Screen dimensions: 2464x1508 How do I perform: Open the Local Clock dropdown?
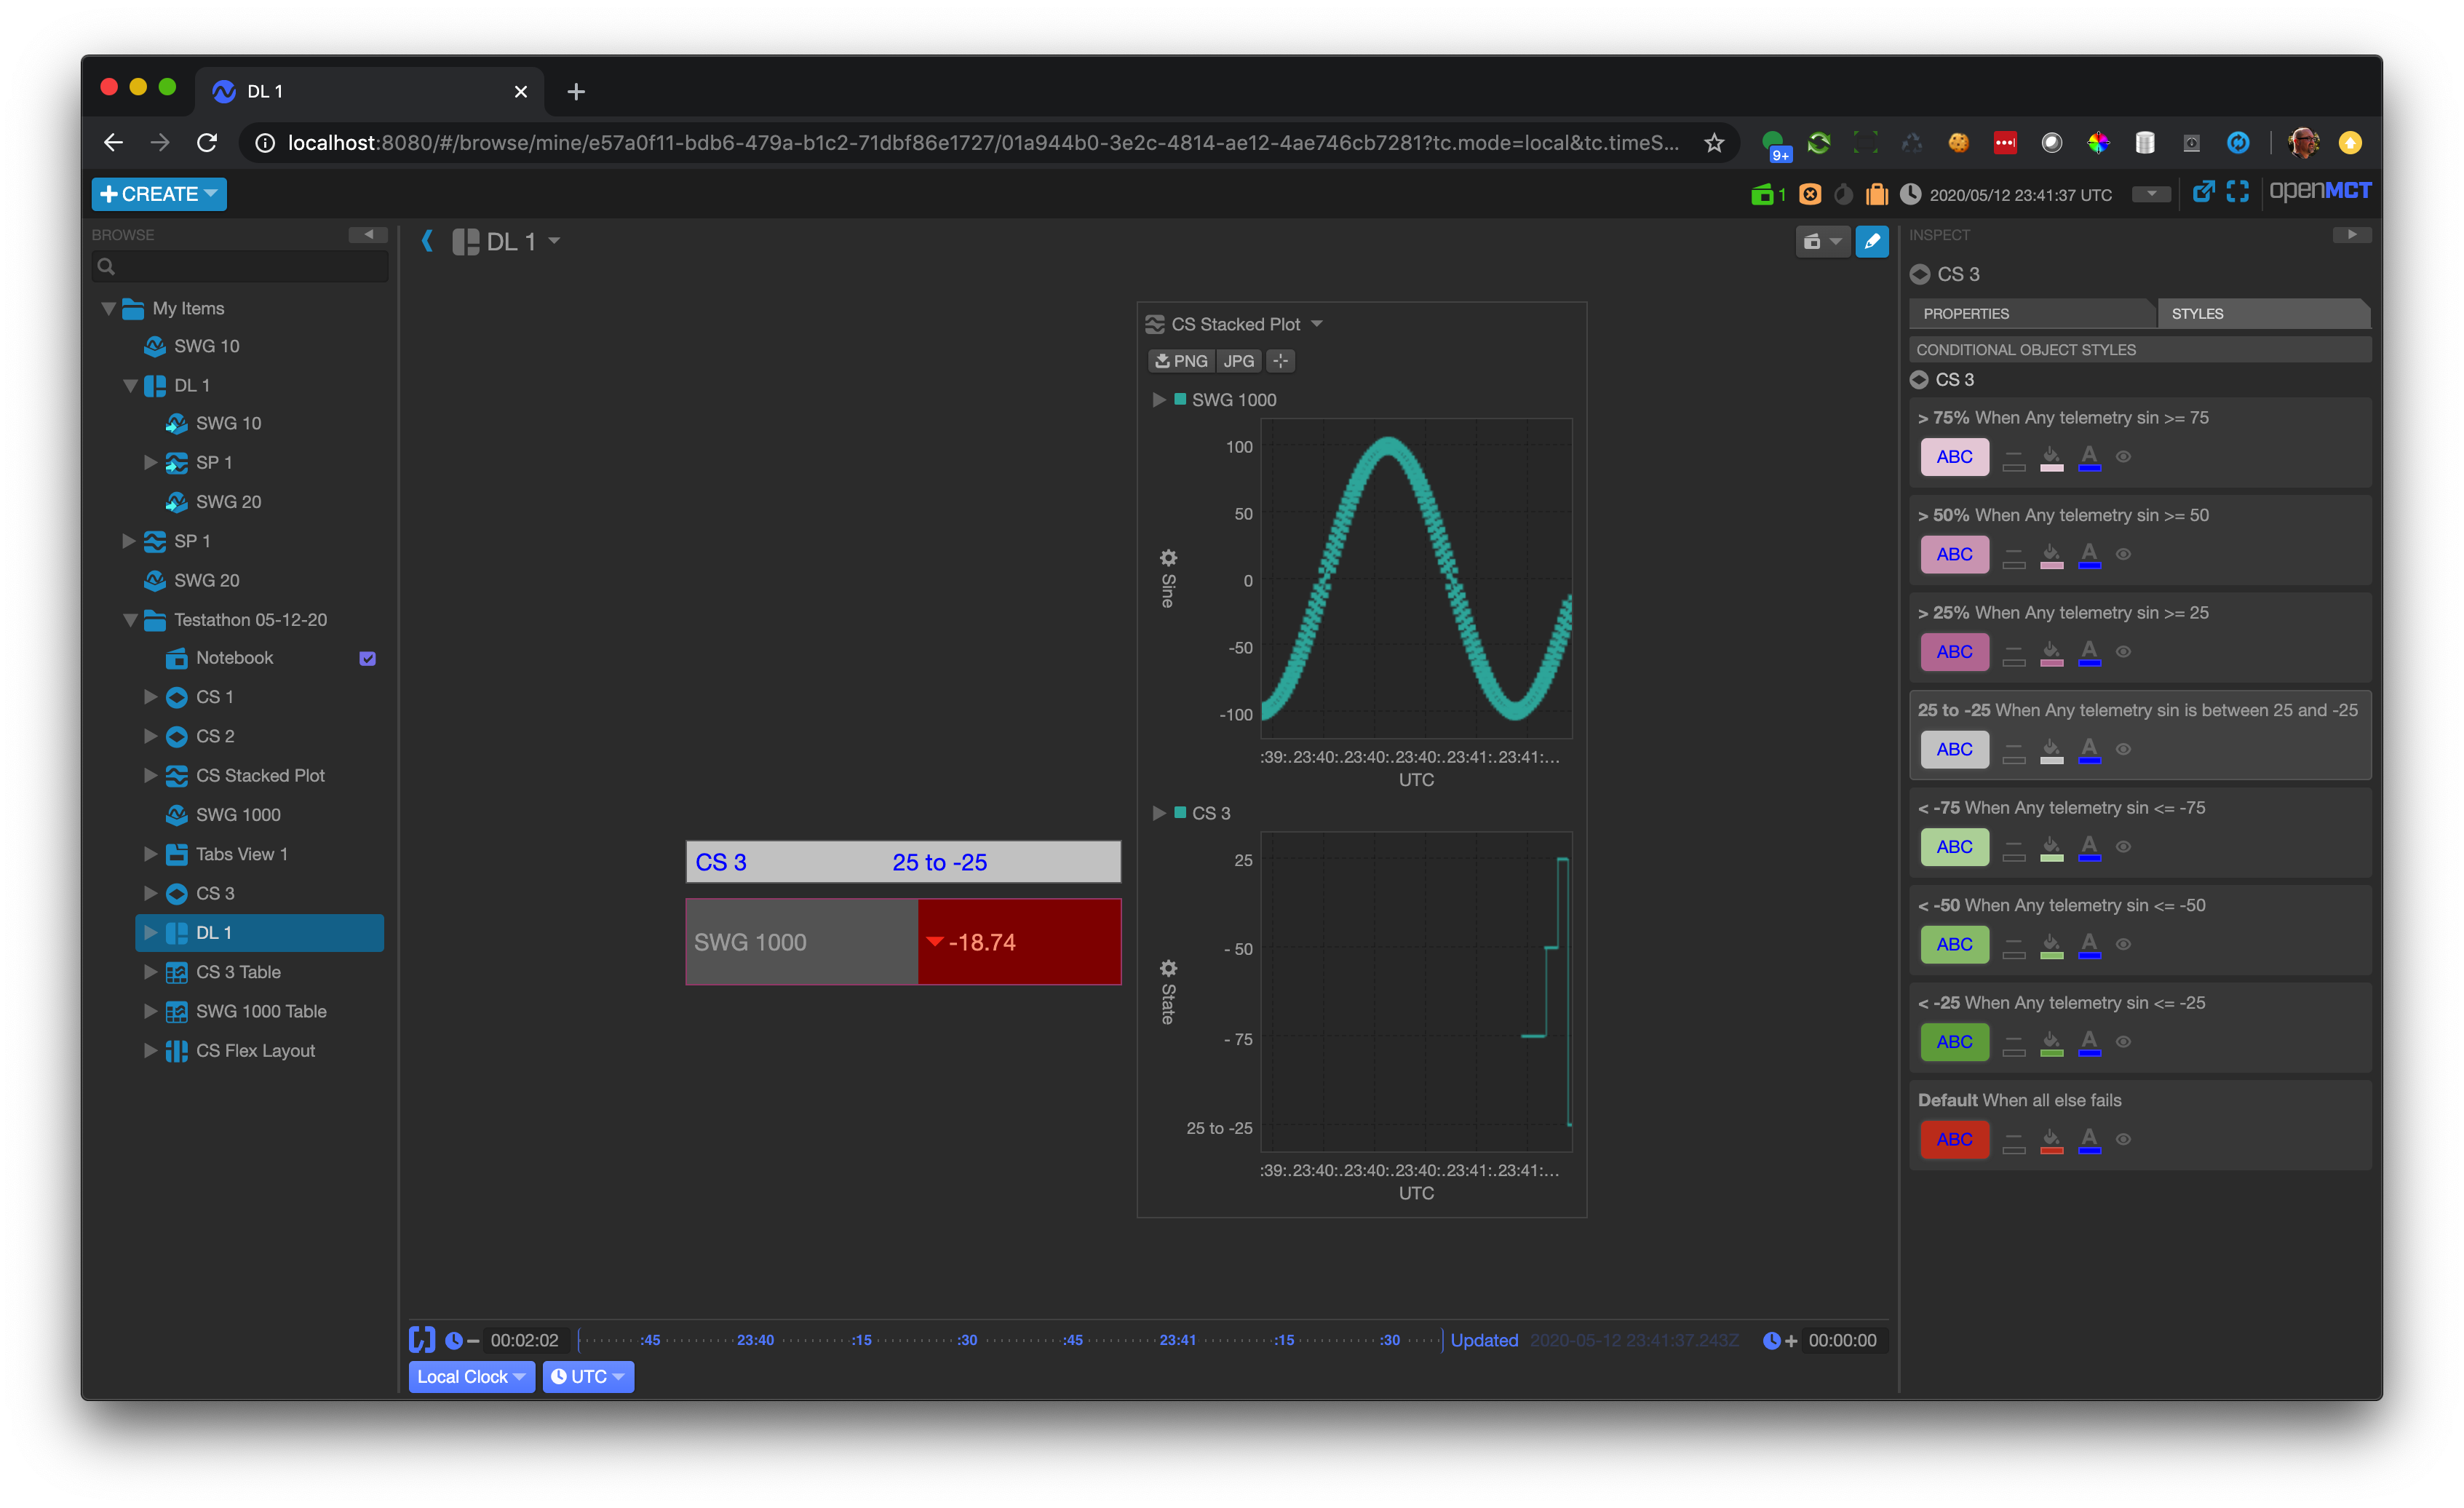[x=471, y=1376]
